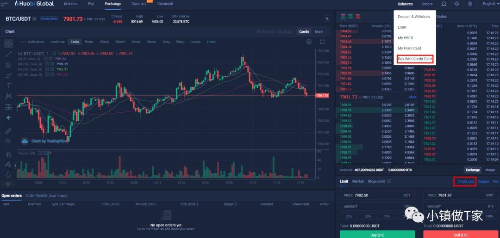Show sell orders only in order book
This screenshot has width=500, height=238.
pos(357,16)
